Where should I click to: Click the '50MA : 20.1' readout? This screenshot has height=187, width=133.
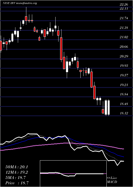(16, 167)
